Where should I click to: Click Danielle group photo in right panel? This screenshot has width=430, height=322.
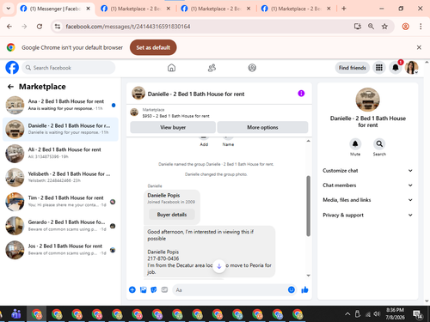[x=367, y=100]
